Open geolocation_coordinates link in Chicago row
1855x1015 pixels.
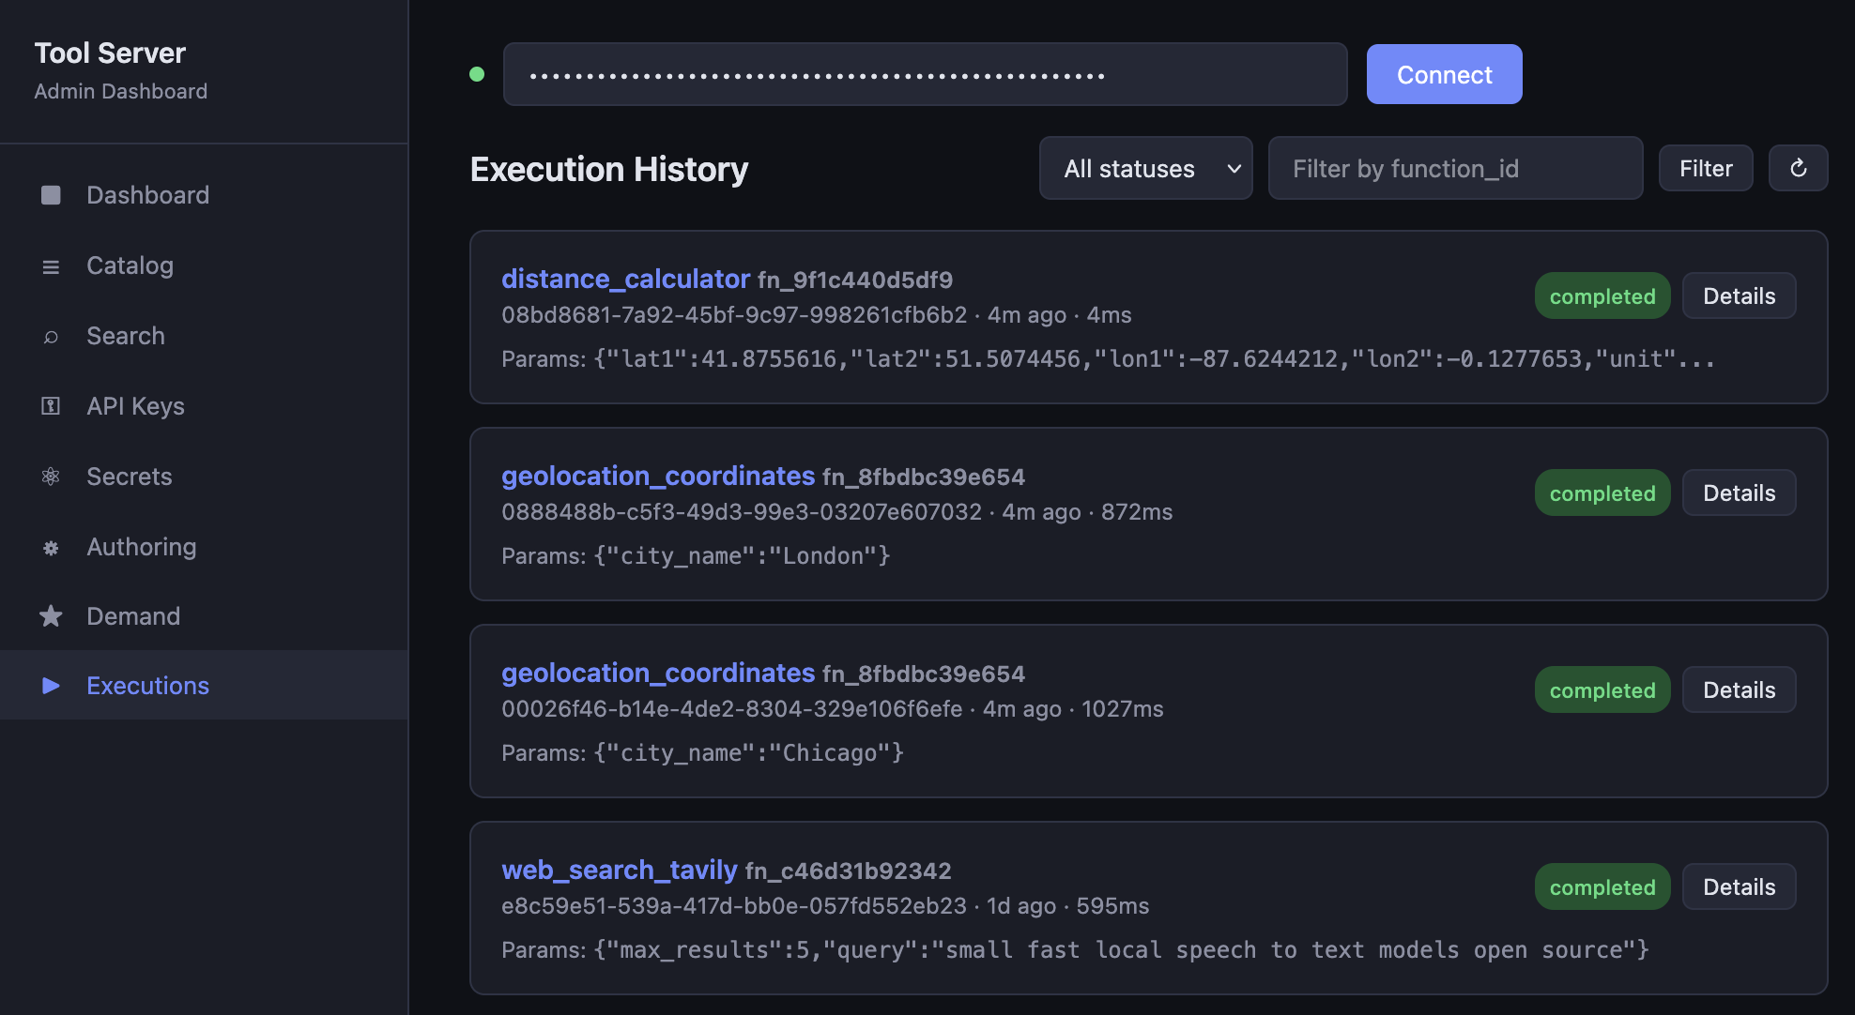coord(658,673)
